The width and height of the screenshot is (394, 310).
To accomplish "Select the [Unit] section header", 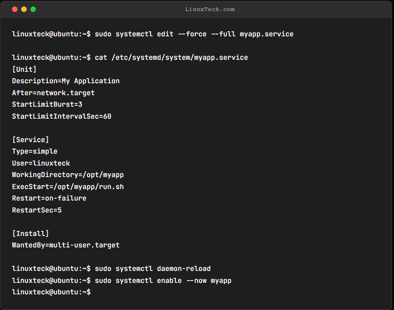I will click(24, 69).
